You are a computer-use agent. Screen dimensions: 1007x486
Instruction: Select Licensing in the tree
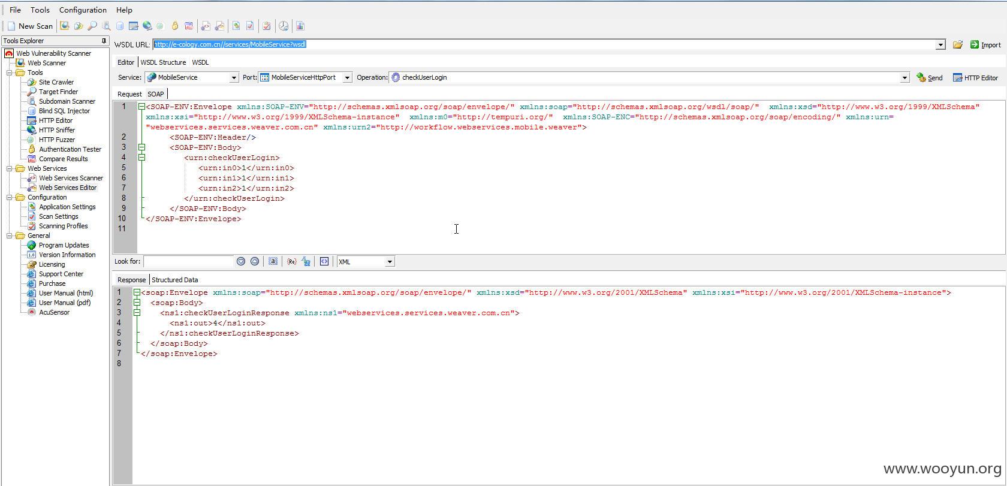coord(52,264)
